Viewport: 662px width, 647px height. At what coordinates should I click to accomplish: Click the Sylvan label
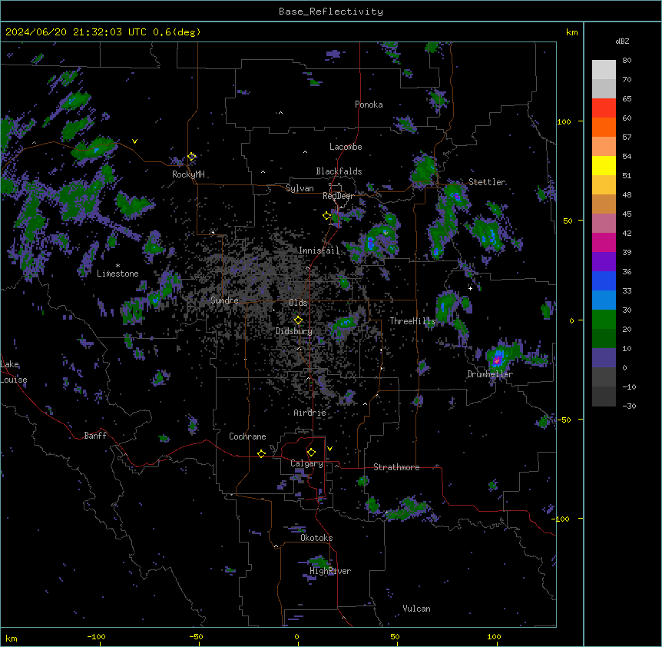tap(300, 188)
